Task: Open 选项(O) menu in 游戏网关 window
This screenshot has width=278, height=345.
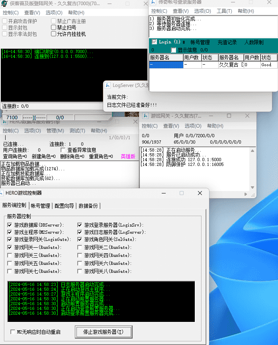Action: (x=193, y=126)
